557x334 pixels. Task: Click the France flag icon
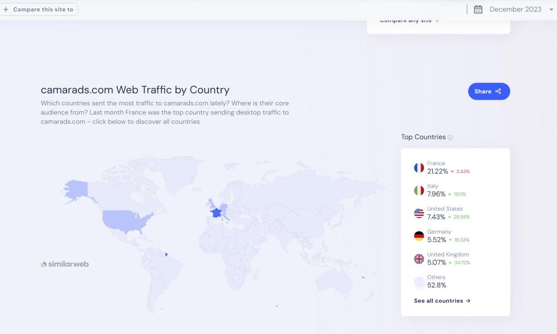pyautogui.click(x=419, y=168)
